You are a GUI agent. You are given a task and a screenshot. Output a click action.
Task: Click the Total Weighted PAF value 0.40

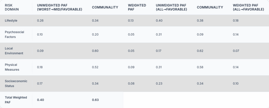[40, 100]
